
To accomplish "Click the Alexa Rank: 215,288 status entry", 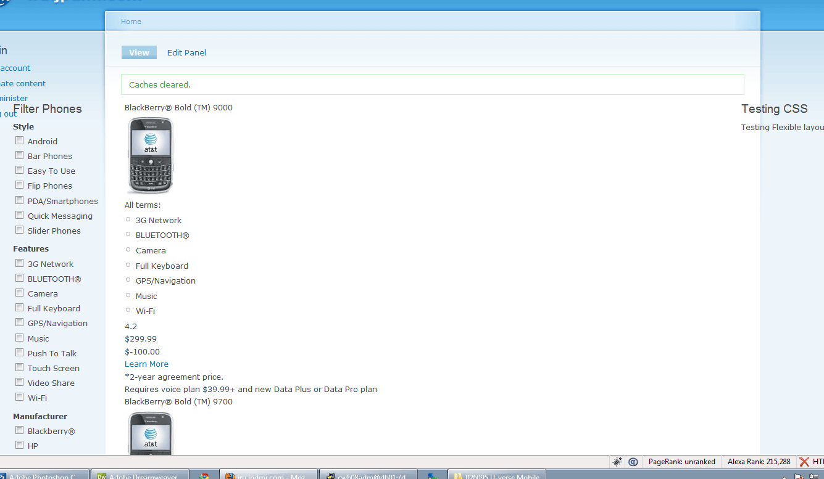I will (759, 462).
